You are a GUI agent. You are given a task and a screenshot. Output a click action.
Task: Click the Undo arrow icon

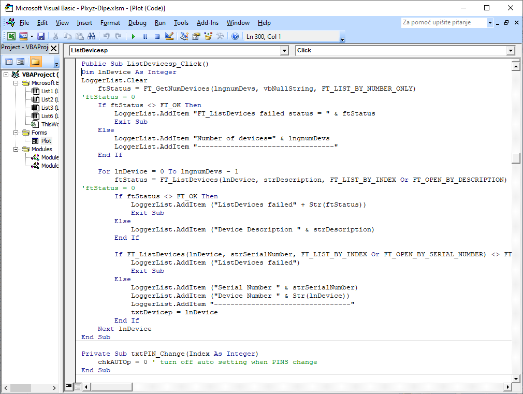coord(106,36)
